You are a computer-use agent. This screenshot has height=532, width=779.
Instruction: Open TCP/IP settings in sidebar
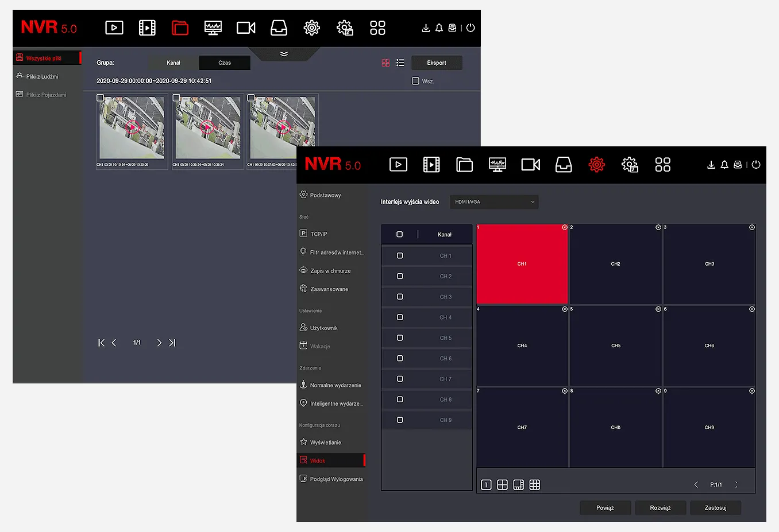(x=319, y=234)
